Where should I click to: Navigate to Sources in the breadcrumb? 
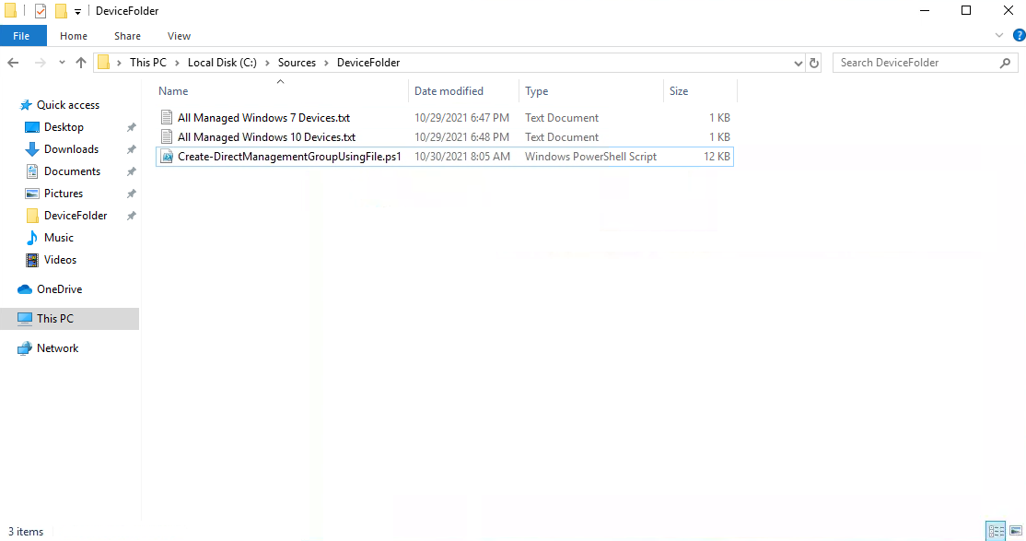click(x=297, y=63)
